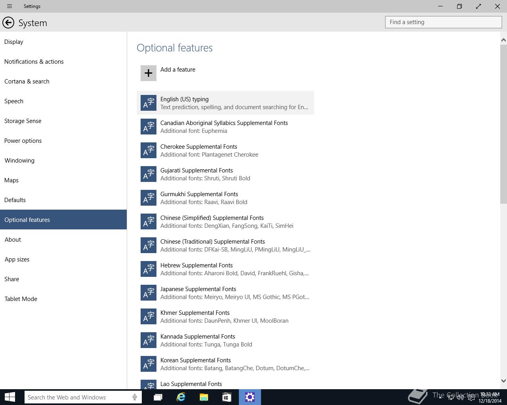Viewport: 507px width, 405px height.
Task: Select Canadian Aboriginal Syllabics Supplemental Fonts entry
Action: [x=225, y=127]
